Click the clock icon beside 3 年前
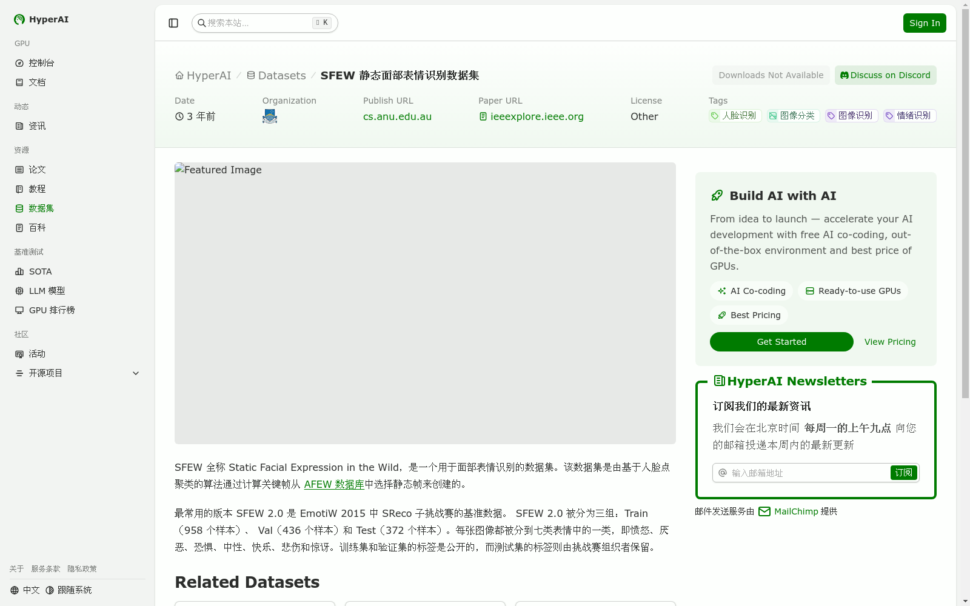Screen dimensions: 970x606 click(179, 116)
